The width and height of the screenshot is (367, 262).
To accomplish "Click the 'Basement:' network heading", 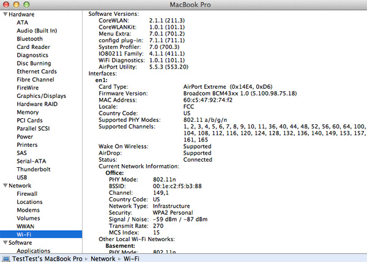I will click(120, 246).
